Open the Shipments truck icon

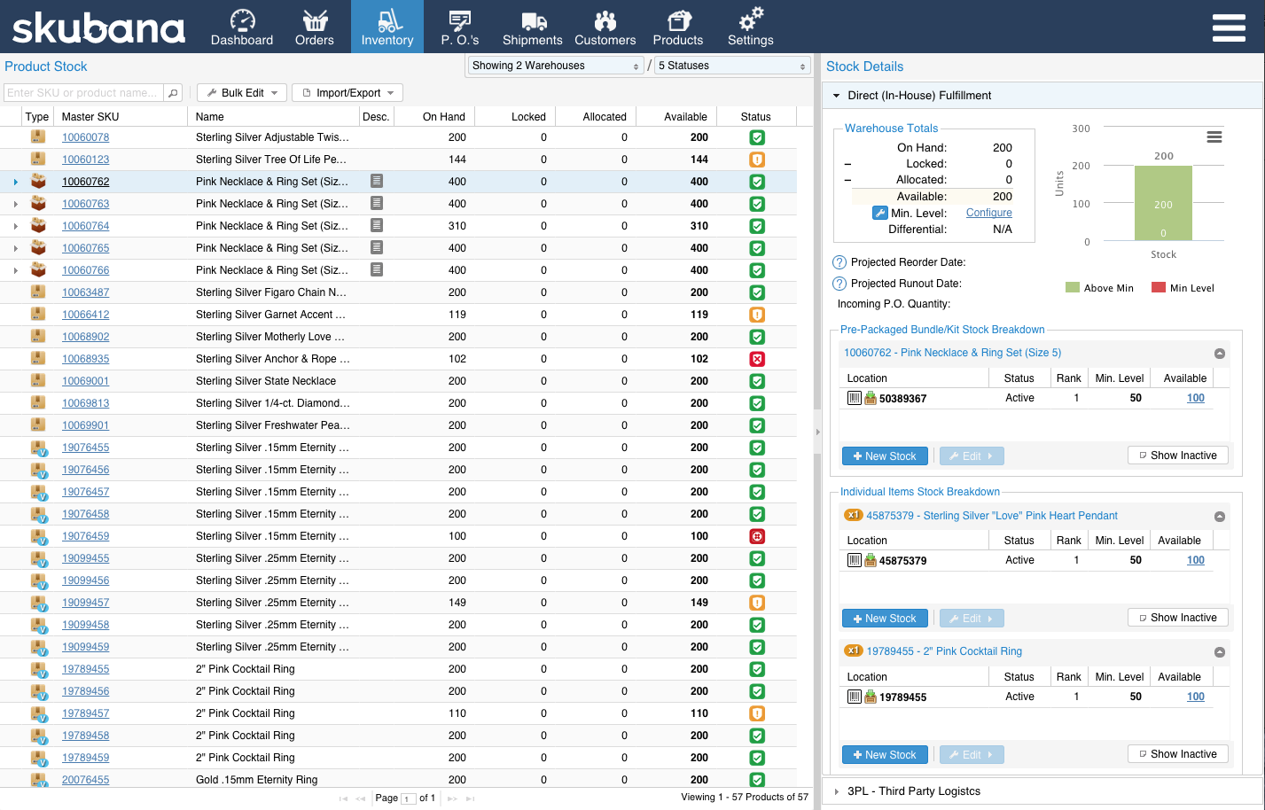[x=533, y=21]
